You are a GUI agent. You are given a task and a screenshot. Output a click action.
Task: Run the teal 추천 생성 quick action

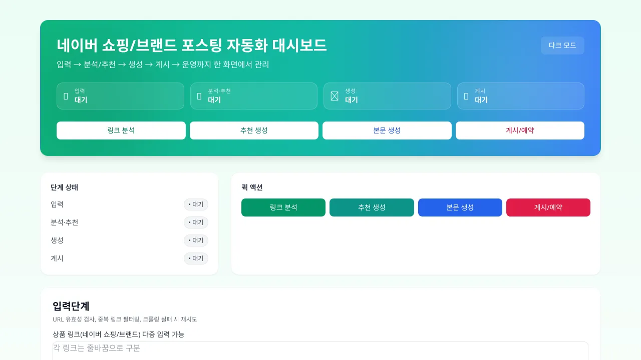coord(372,207)
